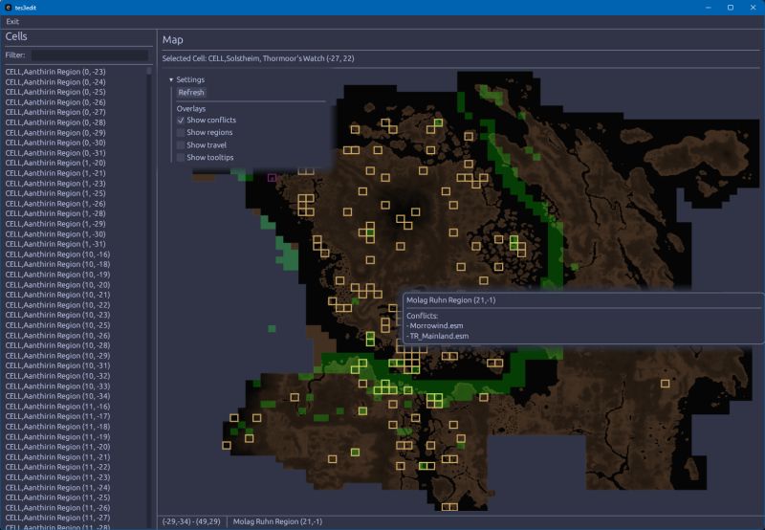Select CELL,Aanthirin Region (10, -25)
The image size is (765, 530).
(57, 325)
